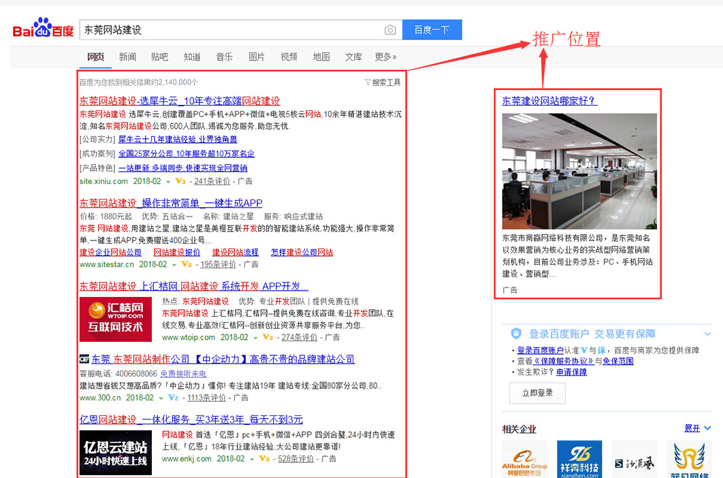
Task: Select the 网页 tab
Action: [95, 57]
